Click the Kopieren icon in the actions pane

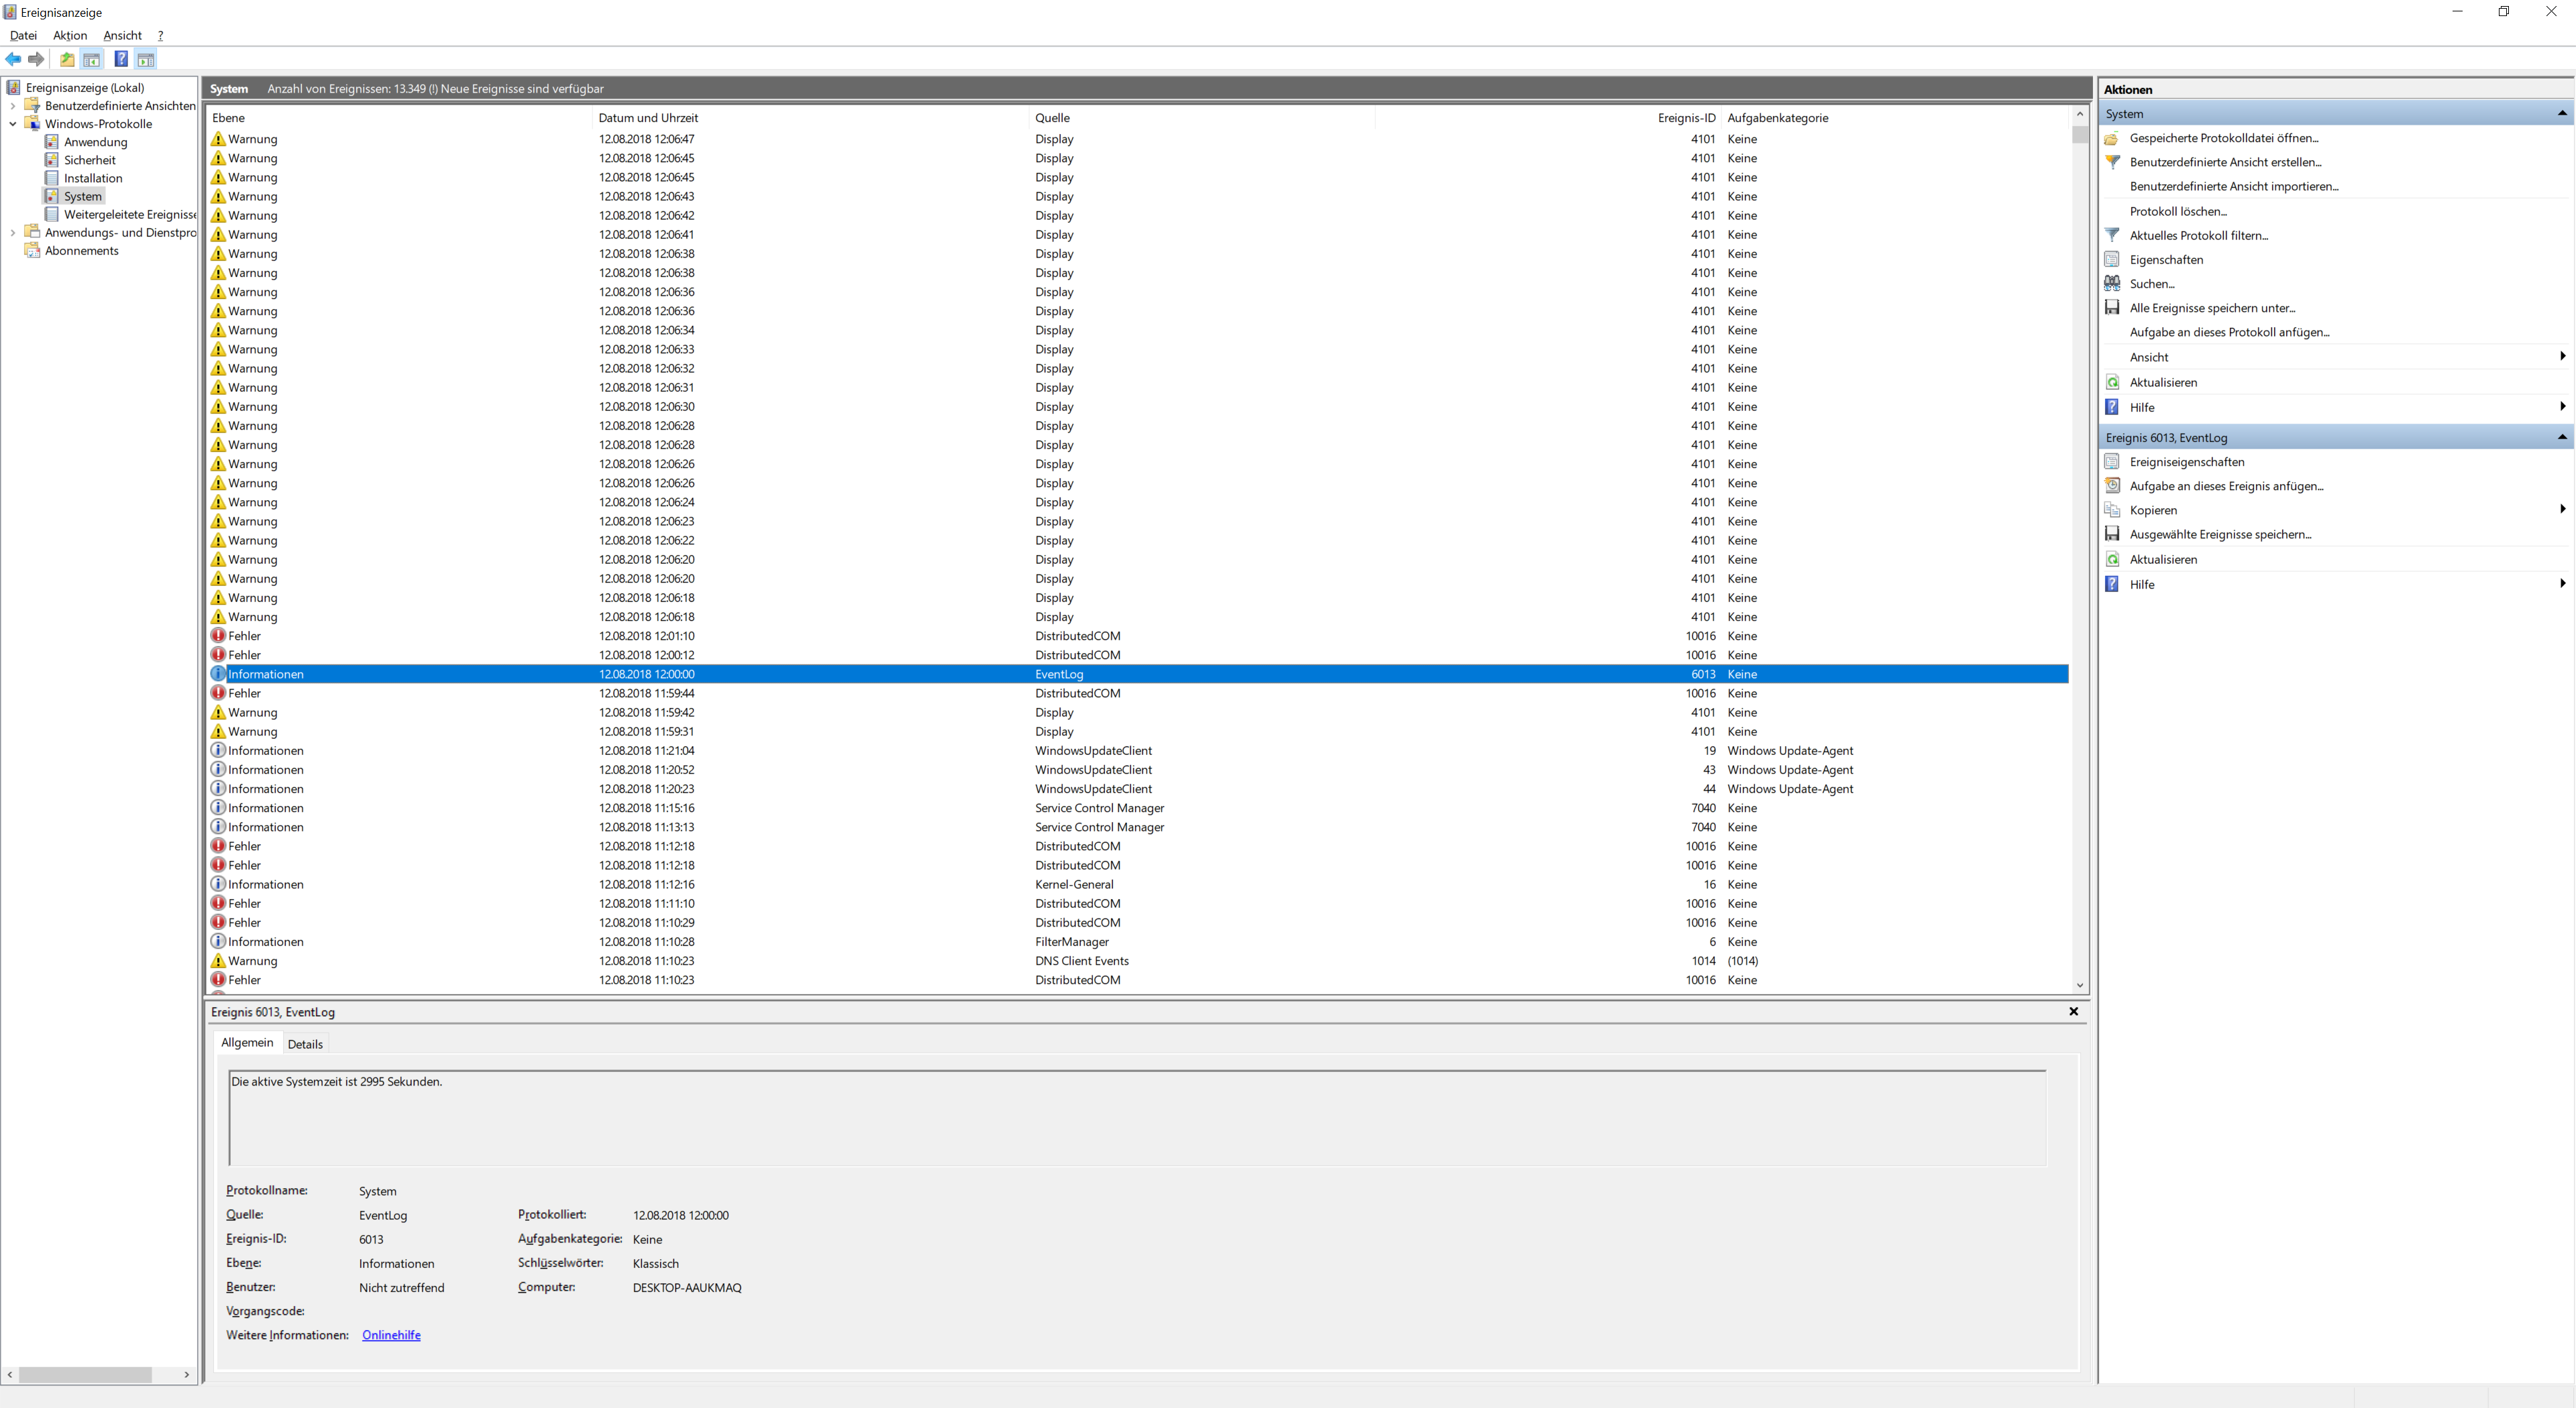coord(2112,510)
